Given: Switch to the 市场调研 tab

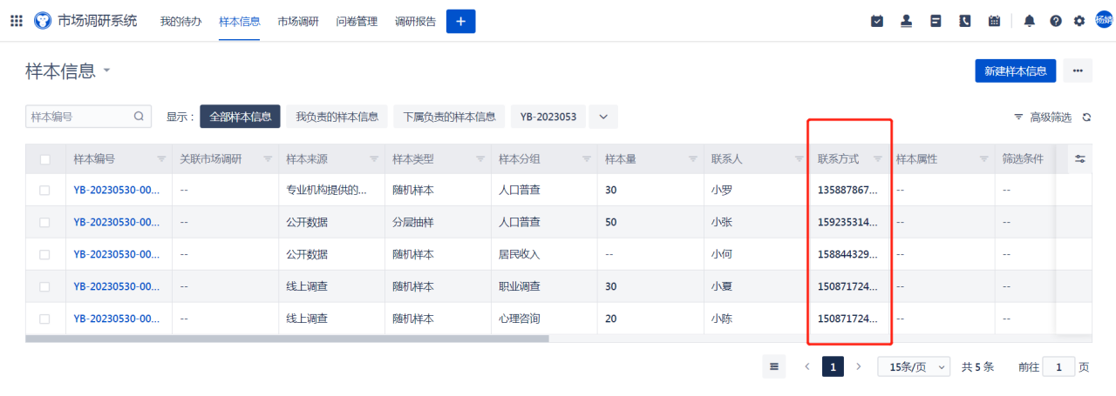Looking at the screenshot, I should click(298, 21).
